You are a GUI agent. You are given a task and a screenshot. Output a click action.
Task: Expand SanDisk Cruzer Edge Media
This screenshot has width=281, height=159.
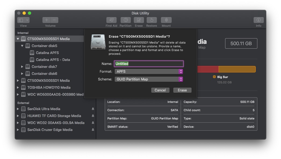[x=18, y=130]
